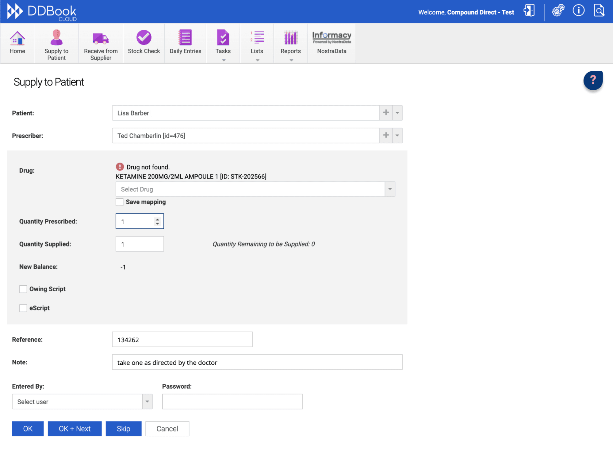Click the Reports bar-chart icon
Screen dimensions: 613x459
pos(291,38)
